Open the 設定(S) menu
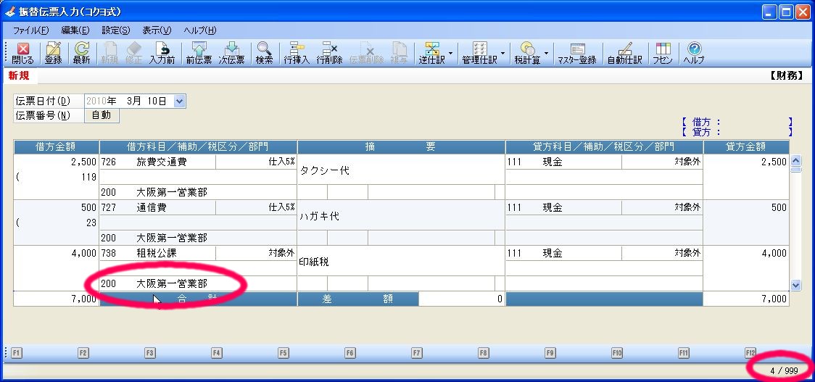The image size is (815, 382). pos(116,30)
